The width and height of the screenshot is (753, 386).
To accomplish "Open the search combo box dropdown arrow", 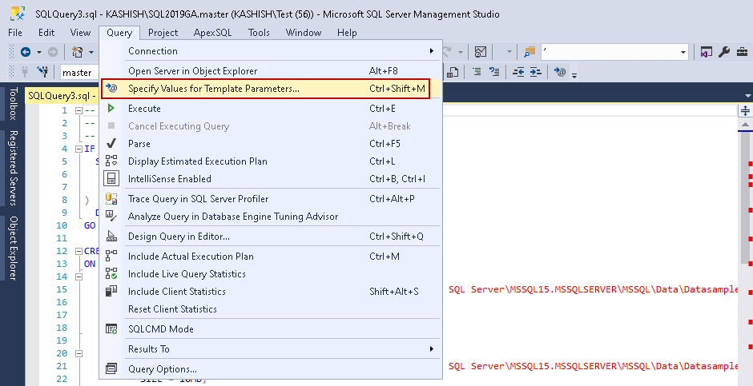I will [x=683, y=52].
